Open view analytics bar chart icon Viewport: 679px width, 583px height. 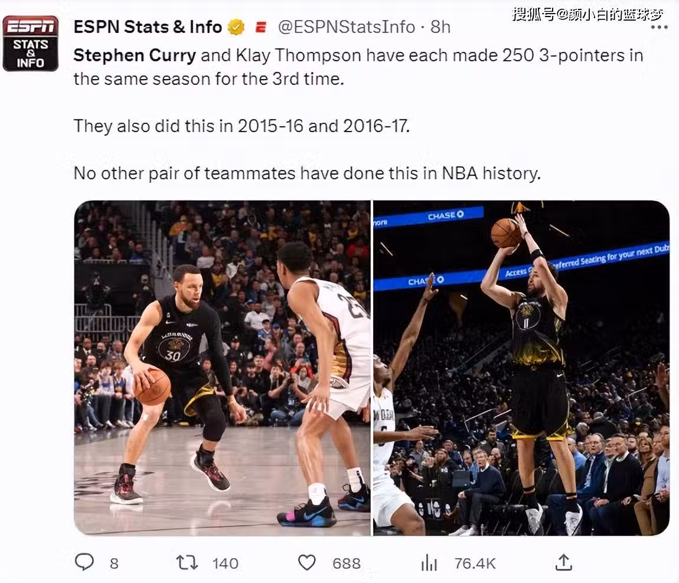[429, 563]
